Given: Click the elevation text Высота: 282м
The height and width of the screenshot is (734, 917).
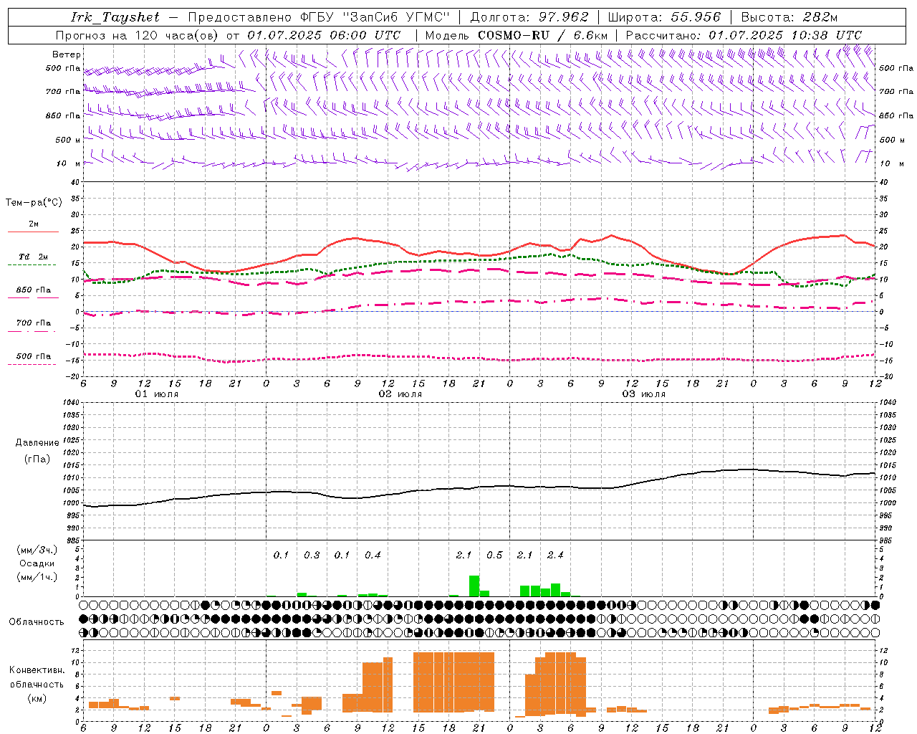Looking at the screenshot, I should (x=789, y=17).
